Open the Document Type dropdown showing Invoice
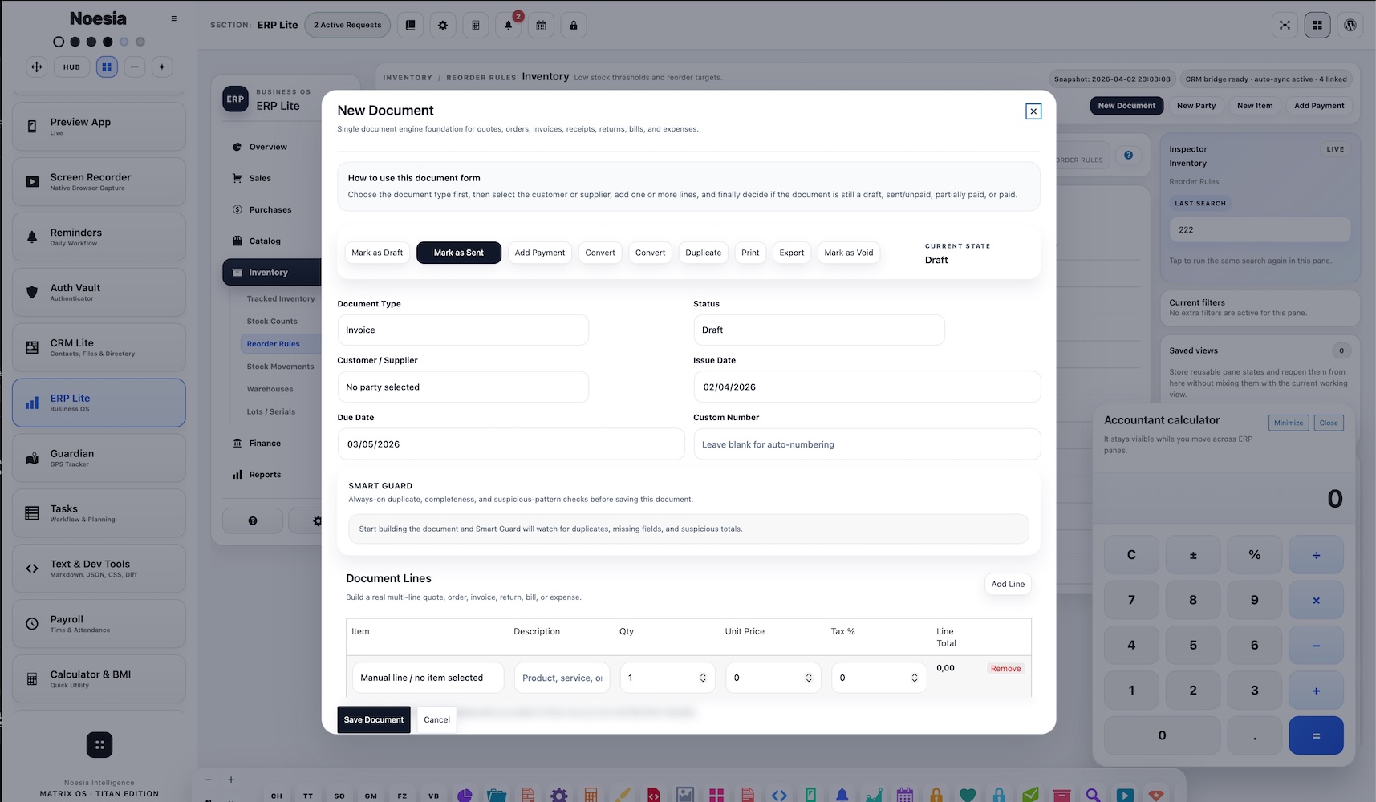 coord(463,330)
